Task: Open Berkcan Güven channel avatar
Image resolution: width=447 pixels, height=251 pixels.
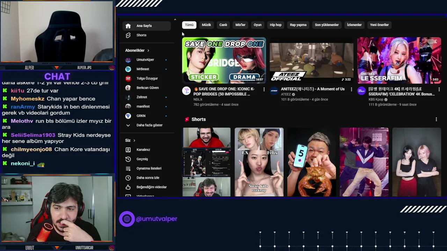Action: 128,88
